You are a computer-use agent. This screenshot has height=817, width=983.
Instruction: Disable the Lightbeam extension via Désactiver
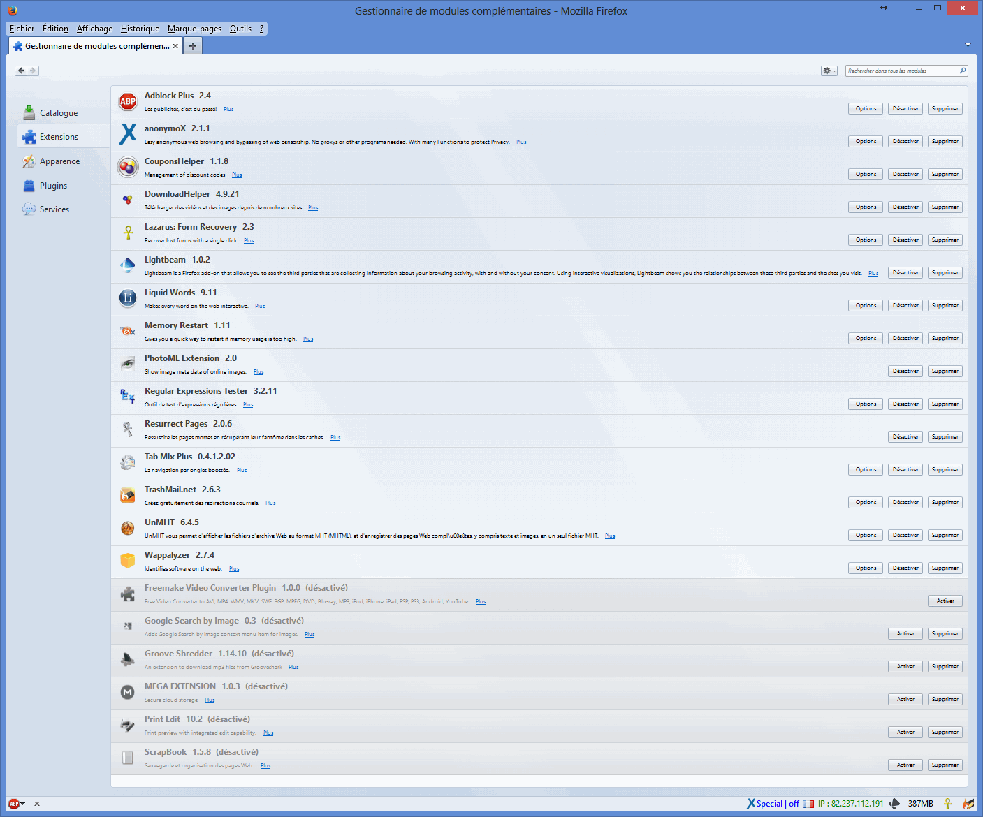(905, 273)
